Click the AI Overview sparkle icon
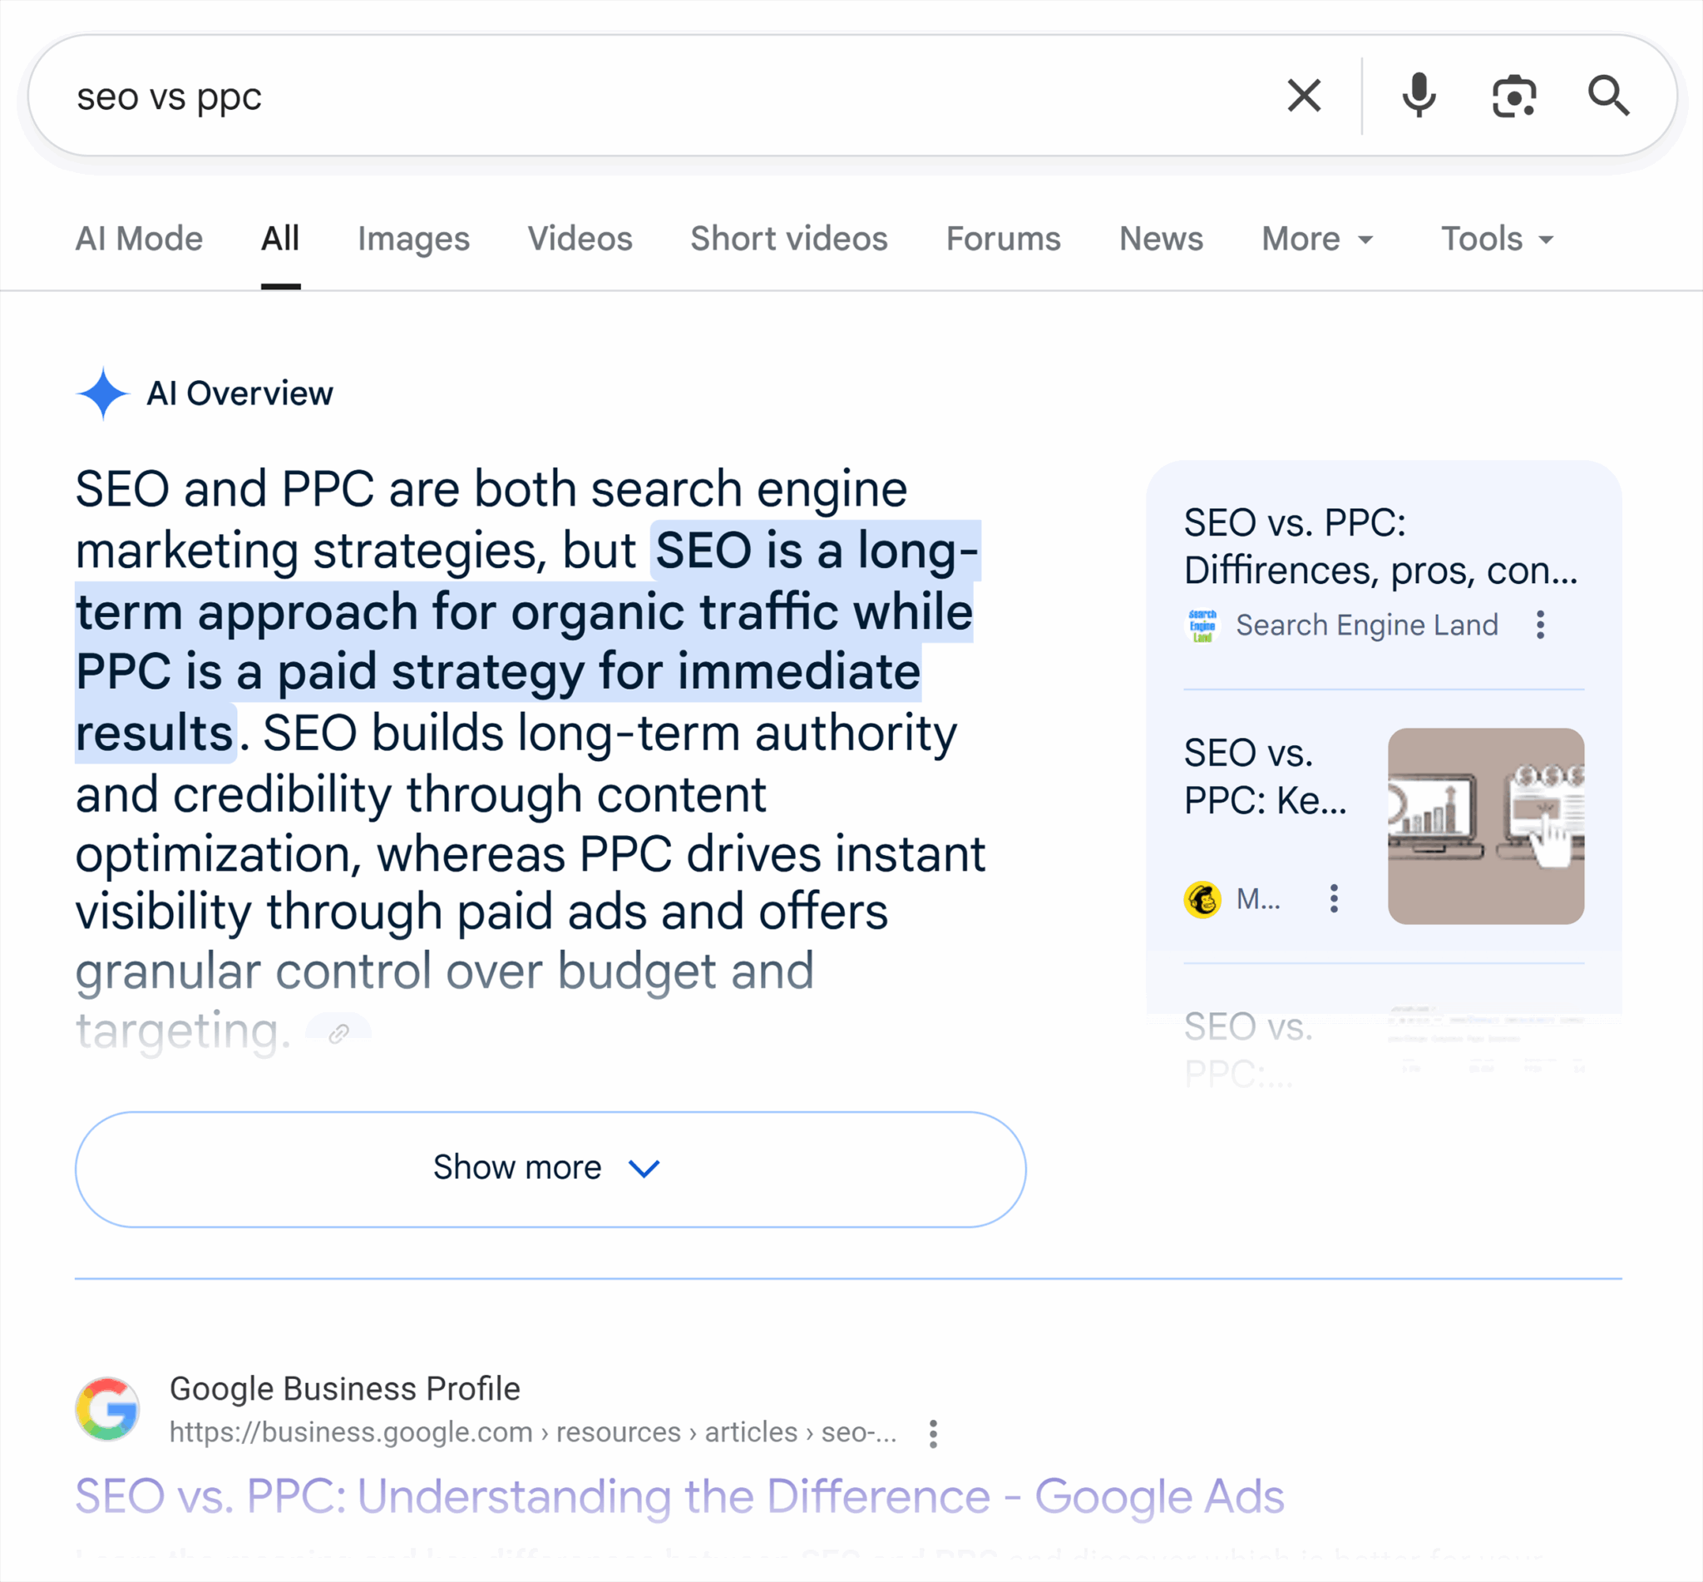1703x1582 pixels. [x=102, y=393]
